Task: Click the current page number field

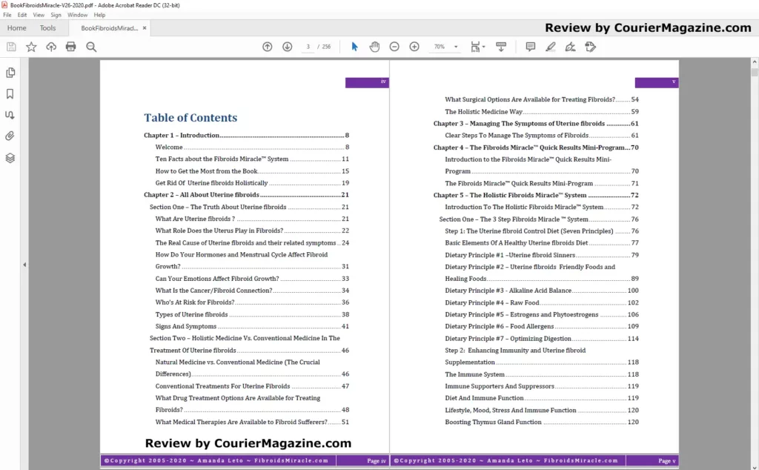Action: click(308, 47)
